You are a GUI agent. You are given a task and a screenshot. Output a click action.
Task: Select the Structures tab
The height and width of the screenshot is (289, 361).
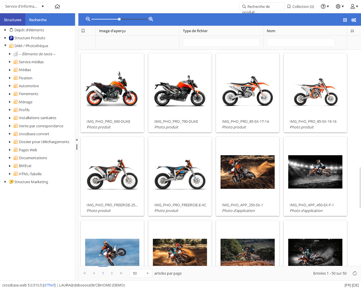coord(13,20)
